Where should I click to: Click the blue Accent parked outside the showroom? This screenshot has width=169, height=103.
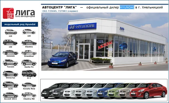62,59
